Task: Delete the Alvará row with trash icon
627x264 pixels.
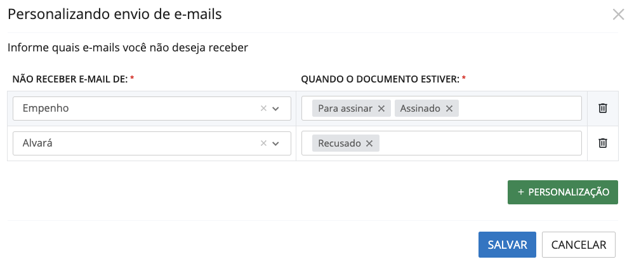Action: [603, 143]
